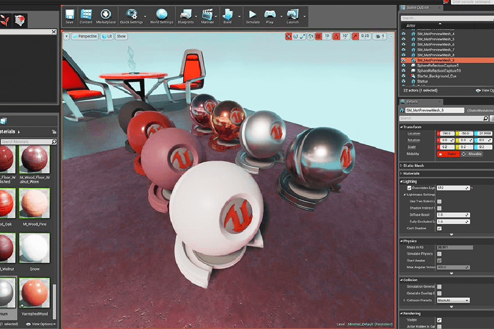
Task: Open the Collision Presets dropdown
Action: (x=453, y=300)
